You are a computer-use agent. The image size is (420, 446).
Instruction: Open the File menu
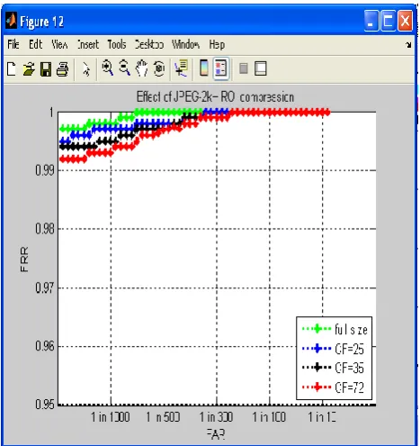click(13, 44)
